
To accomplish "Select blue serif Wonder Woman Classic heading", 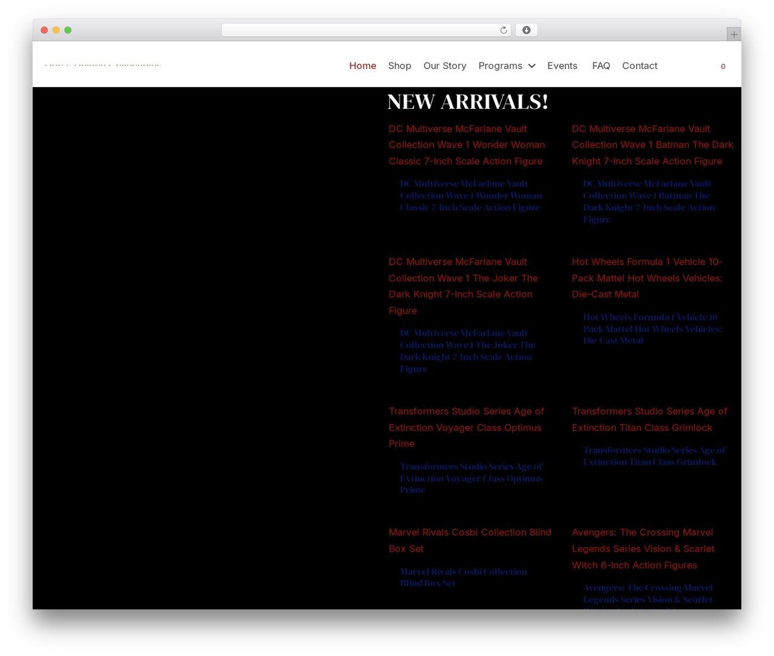I will pos(471,195).
